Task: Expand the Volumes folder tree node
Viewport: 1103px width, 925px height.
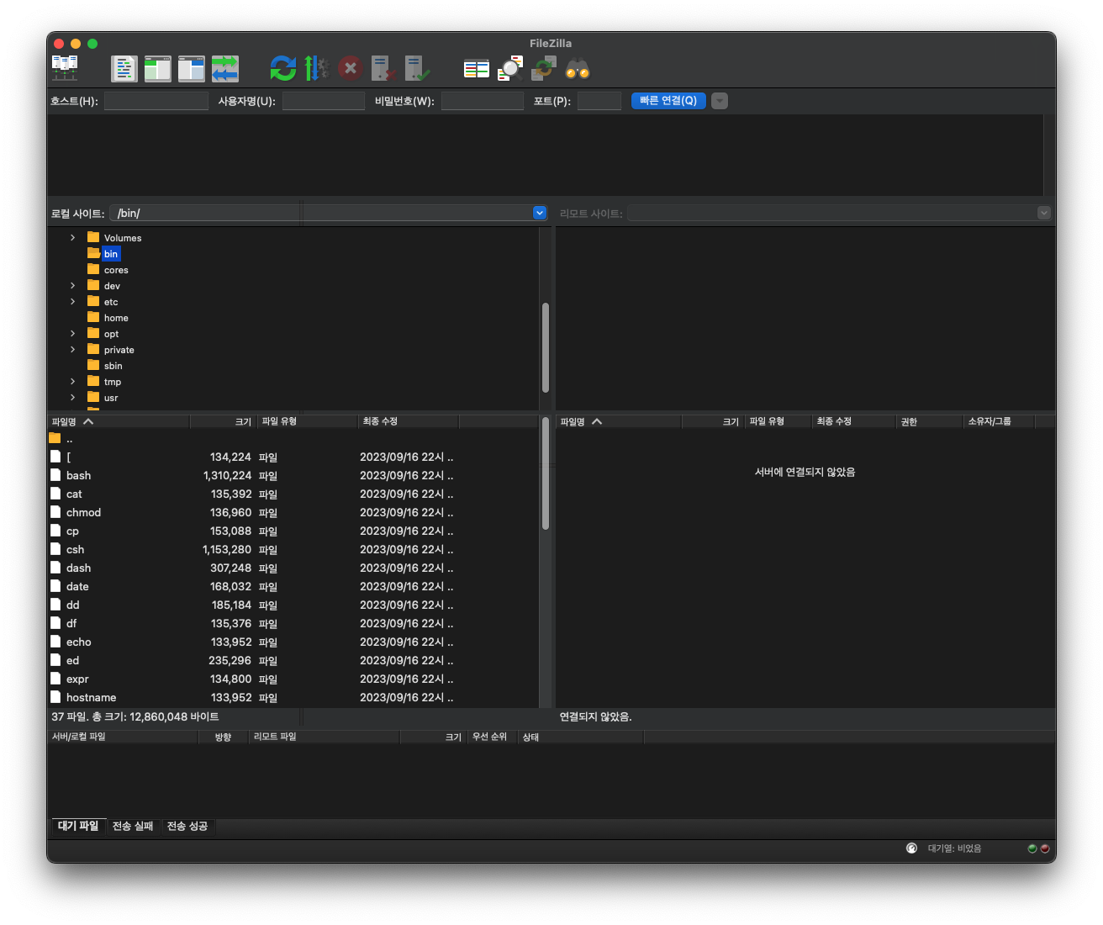Action: coord(72,238)
